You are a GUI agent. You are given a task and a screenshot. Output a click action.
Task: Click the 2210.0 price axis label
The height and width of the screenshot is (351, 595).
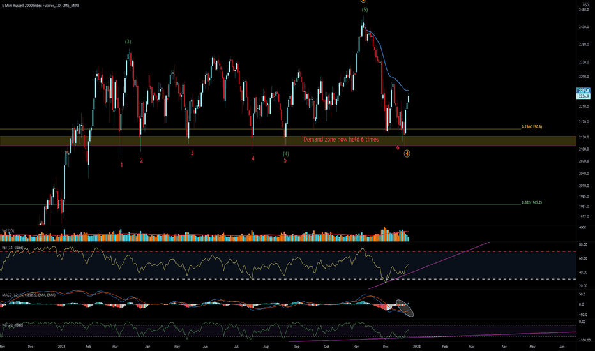pyautogui.click(x=584, y=107)
